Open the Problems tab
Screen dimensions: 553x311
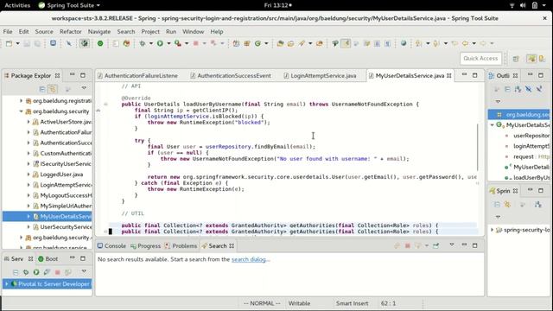pos(181,245)
